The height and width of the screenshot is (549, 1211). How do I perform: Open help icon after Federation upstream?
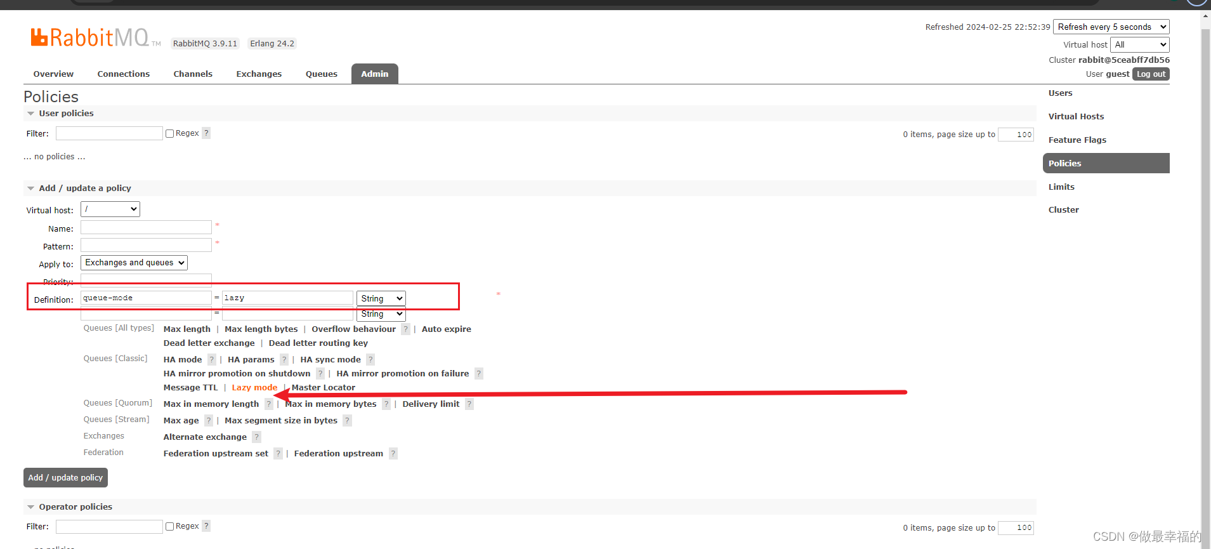coord(393,454)
